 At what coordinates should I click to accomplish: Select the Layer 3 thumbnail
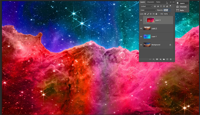coord(150,20)
